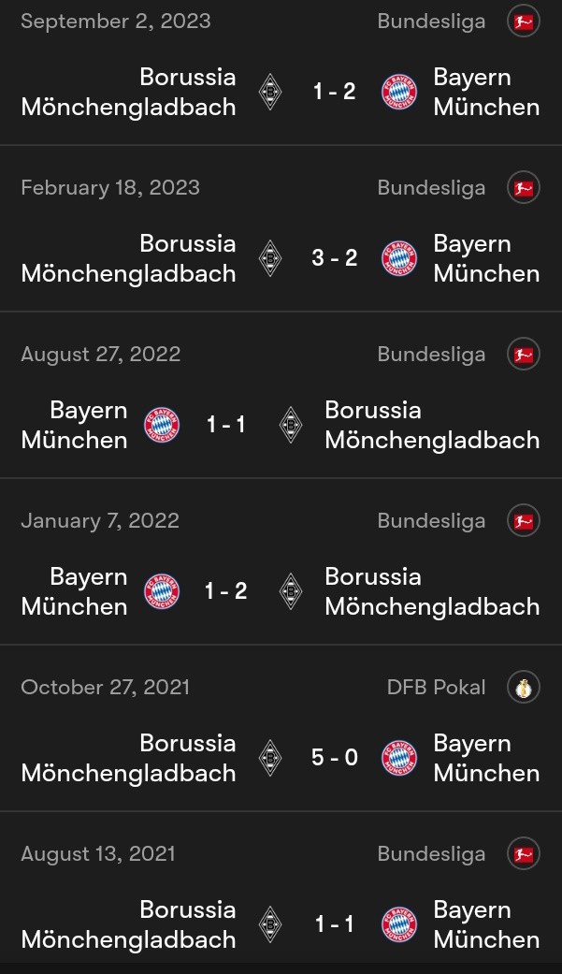This screenshot has width=562, height=974.
Task: Click Gladbach crest in February 18, 2023 match
Action: tap(270, 258)
